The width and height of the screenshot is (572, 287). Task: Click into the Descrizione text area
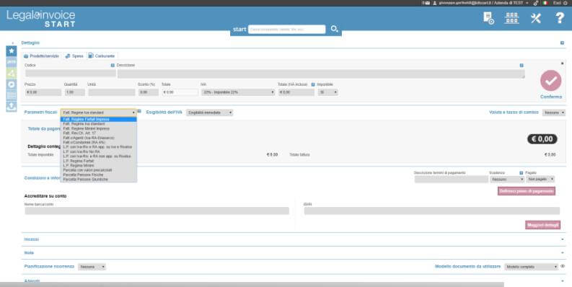coord(321,74)
